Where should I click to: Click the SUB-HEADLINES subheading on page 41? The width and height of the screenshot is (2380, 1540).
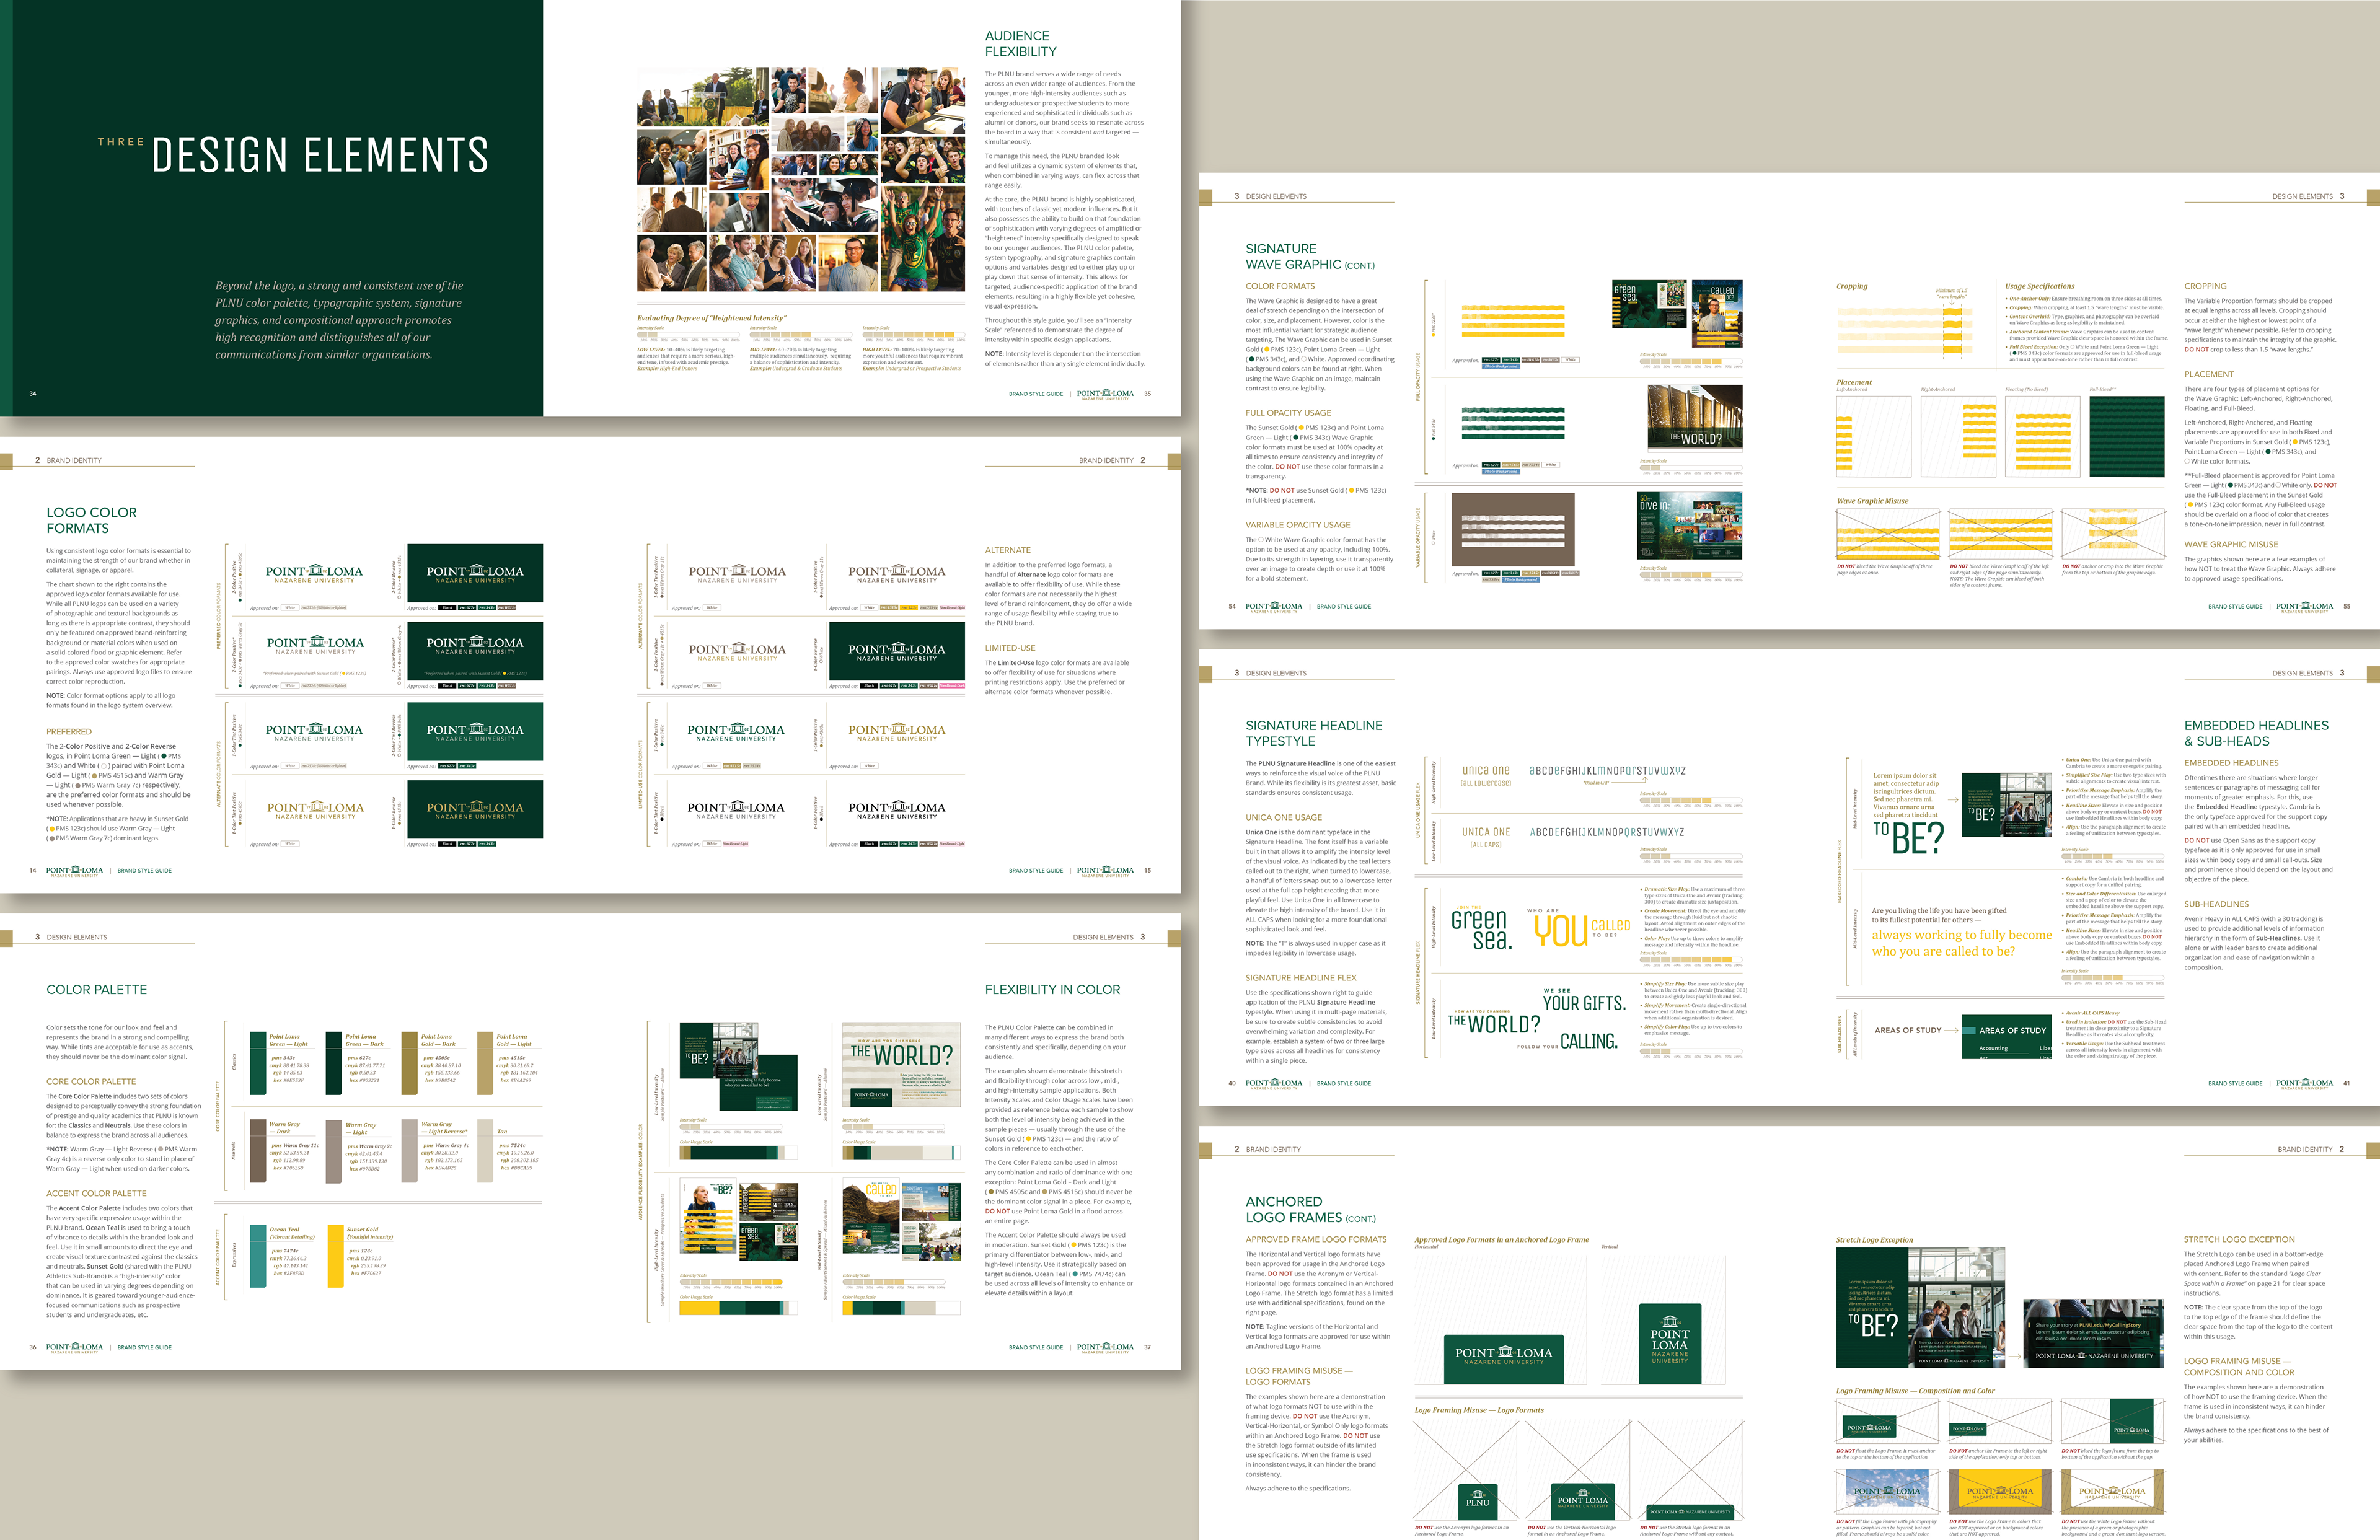tap(2216, 904)
